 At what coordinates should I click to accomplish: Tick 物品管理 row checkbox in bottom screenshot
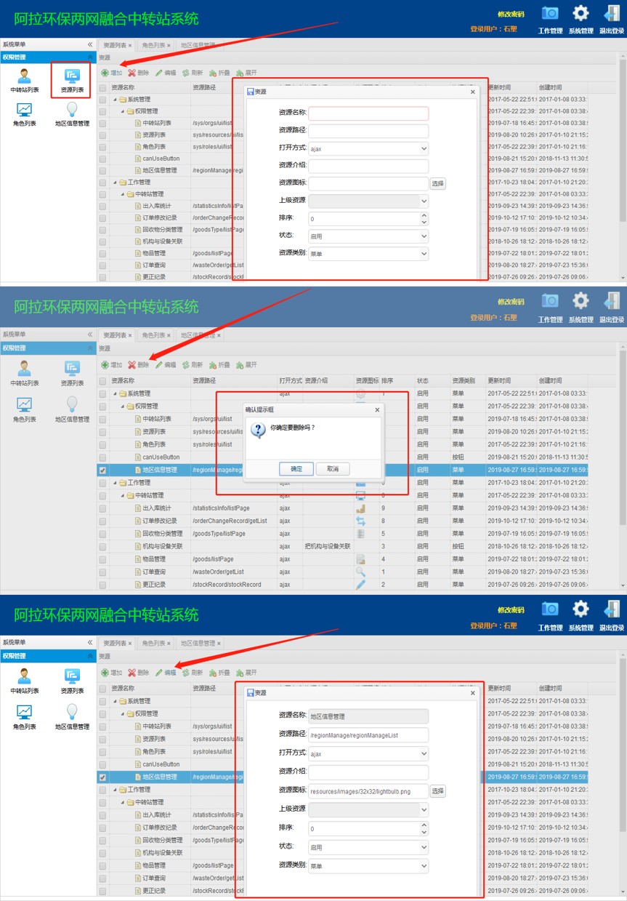coord(102,866)
